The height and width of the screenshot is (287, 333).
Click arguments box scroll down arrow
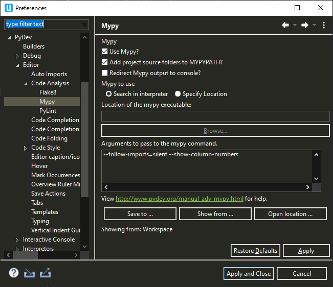pyautogui.click(x=316, y=178)
